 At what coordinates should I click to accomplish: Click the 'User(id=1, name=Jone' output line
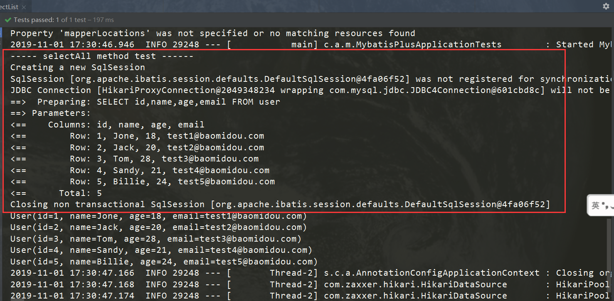[x=158, y=216]
